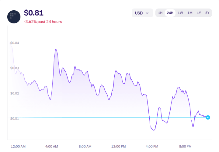This screenshot has height=152, width=219.
Task: Click the 4:00 AM time axis label
Action: coord(51,147)
